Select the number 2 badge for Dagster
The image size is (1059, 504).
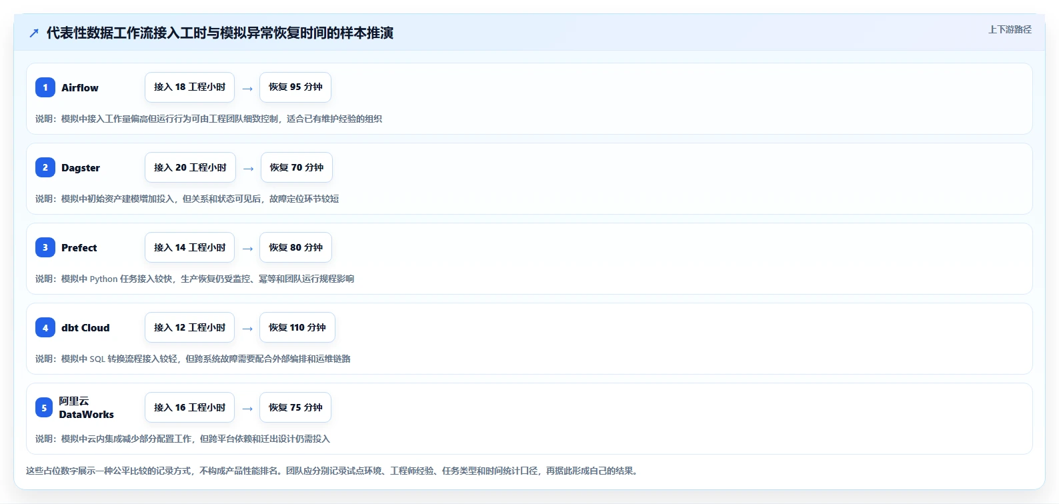tap(45, 167)
